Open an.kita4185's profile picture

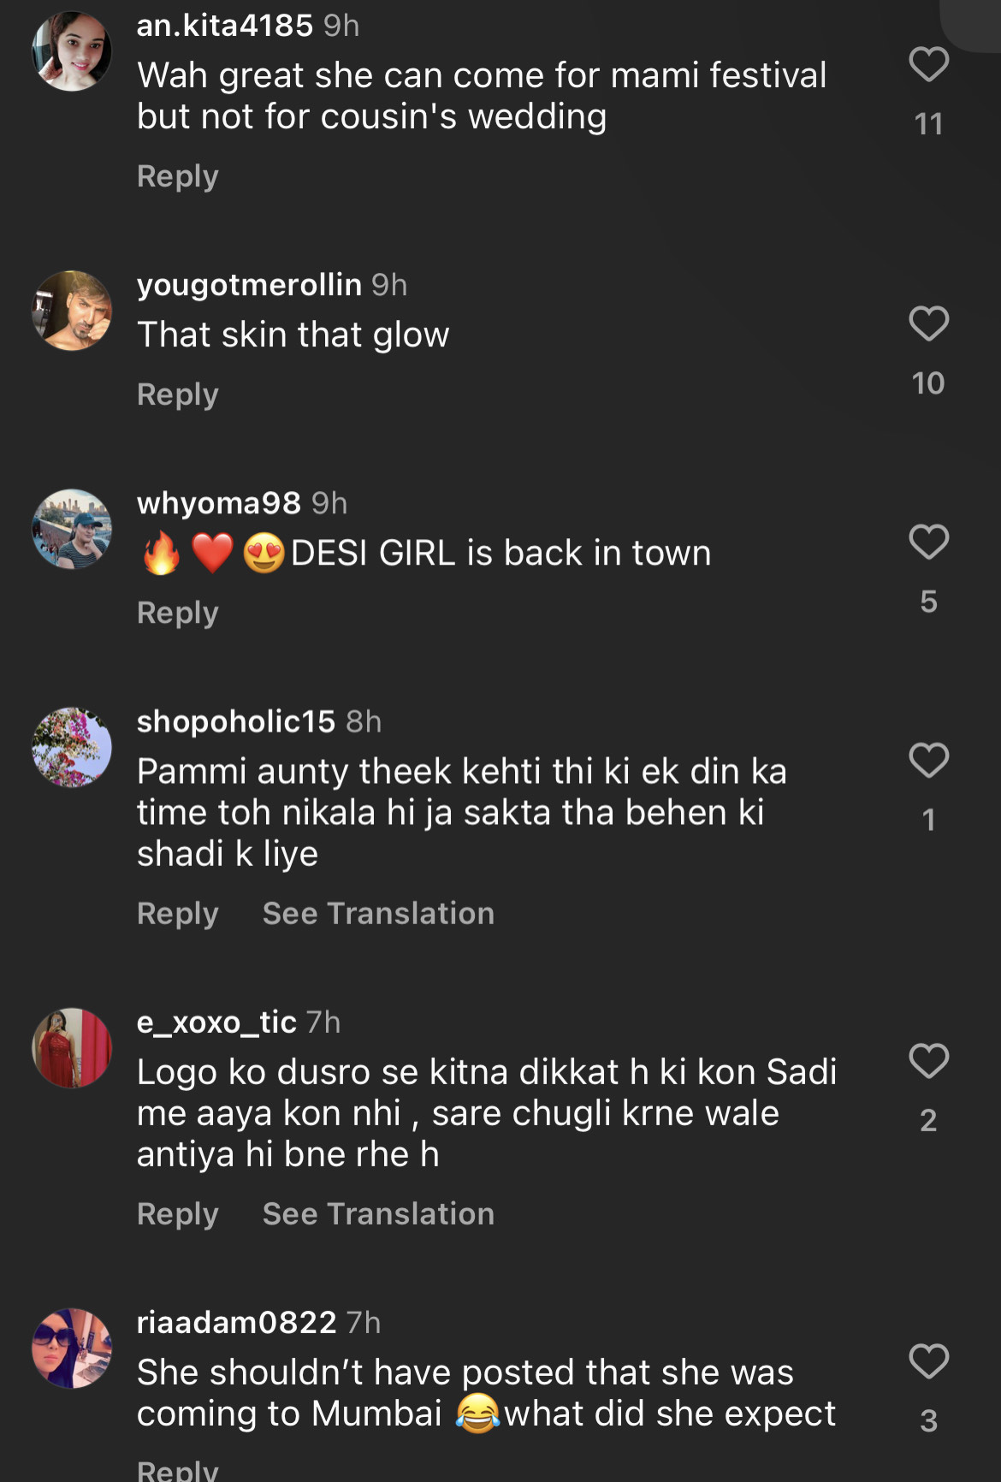click(72, 51)
